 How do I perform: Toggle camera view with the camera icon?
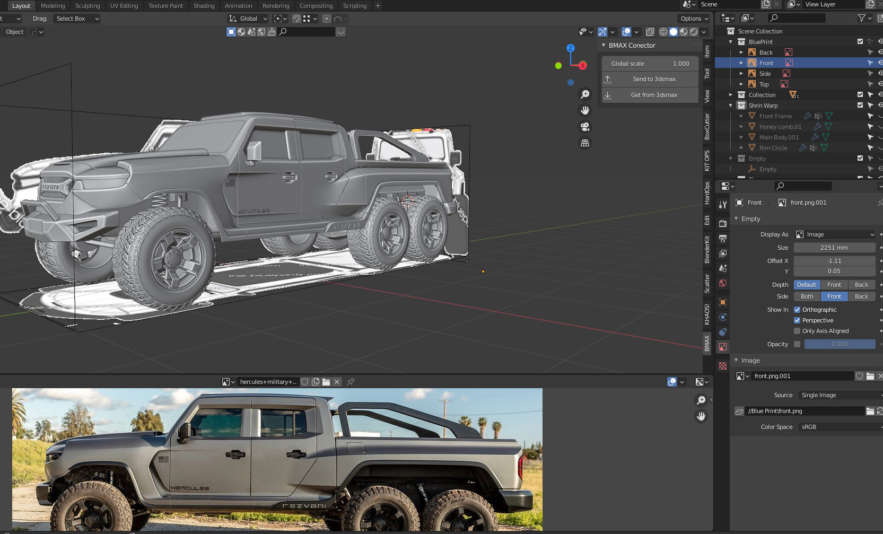585,127
